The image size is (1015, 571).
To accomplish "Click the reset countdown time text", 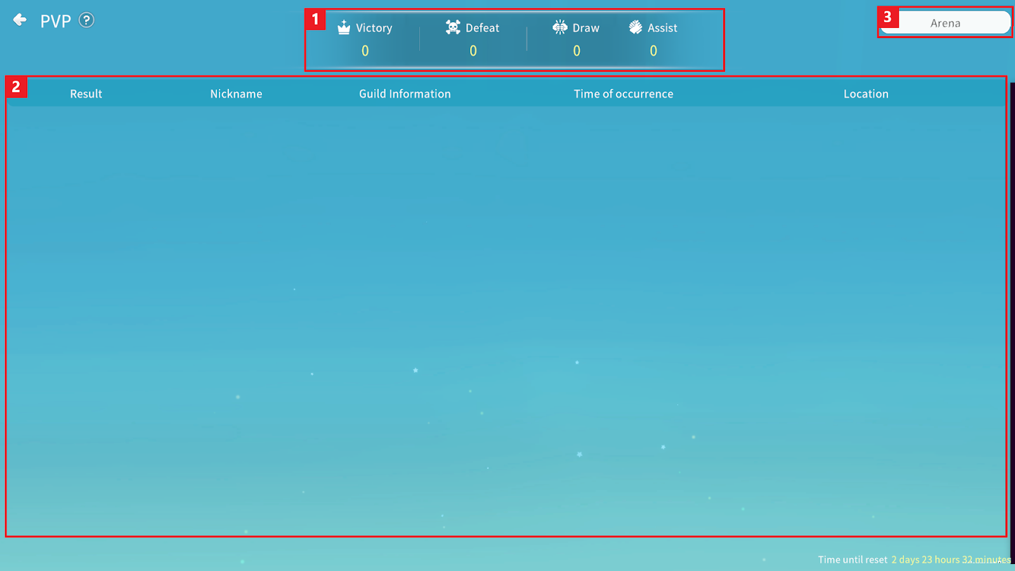I will [x=950, y=560].
